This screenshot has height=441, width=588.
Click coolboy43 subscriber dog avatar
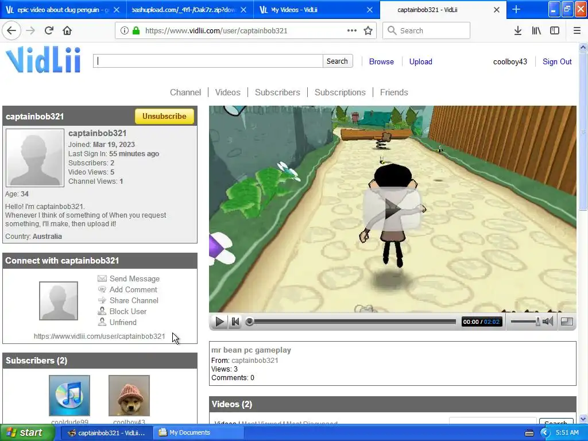coord(129,396)
